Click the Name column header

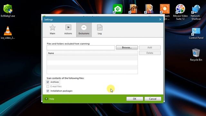click(x=92, y=53)
